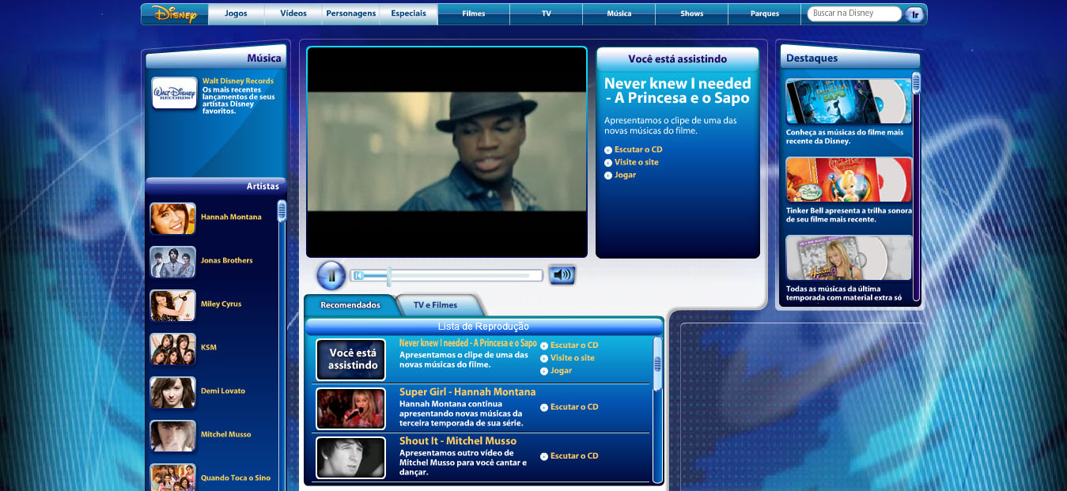
Task: Click the playlist scrollbar handle
Action: pos(657,364)
